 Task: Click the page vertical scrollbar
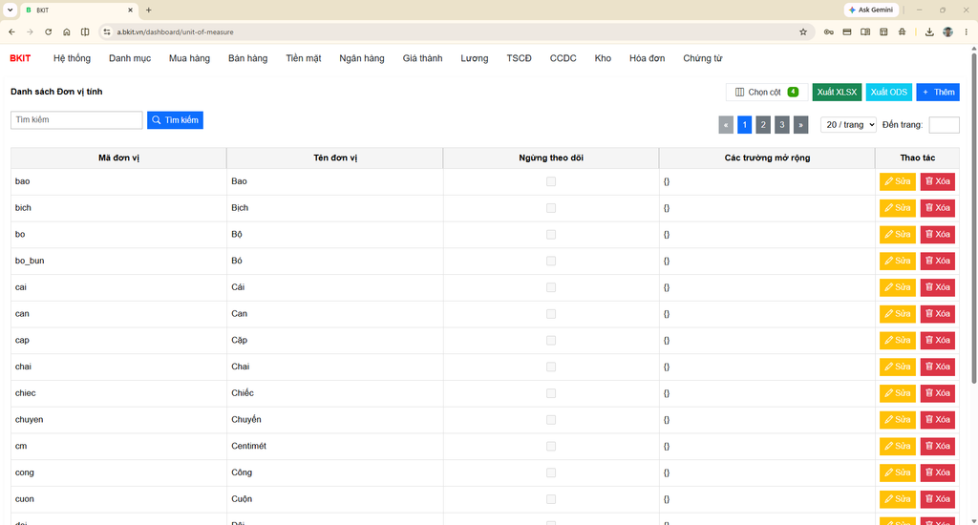click(x=973, y=219)
